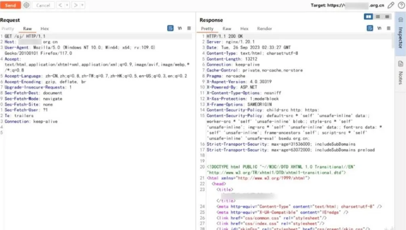Toggle word wrap in the Response pane
This screenshot has height=230, width=406.
coord(370,29)
